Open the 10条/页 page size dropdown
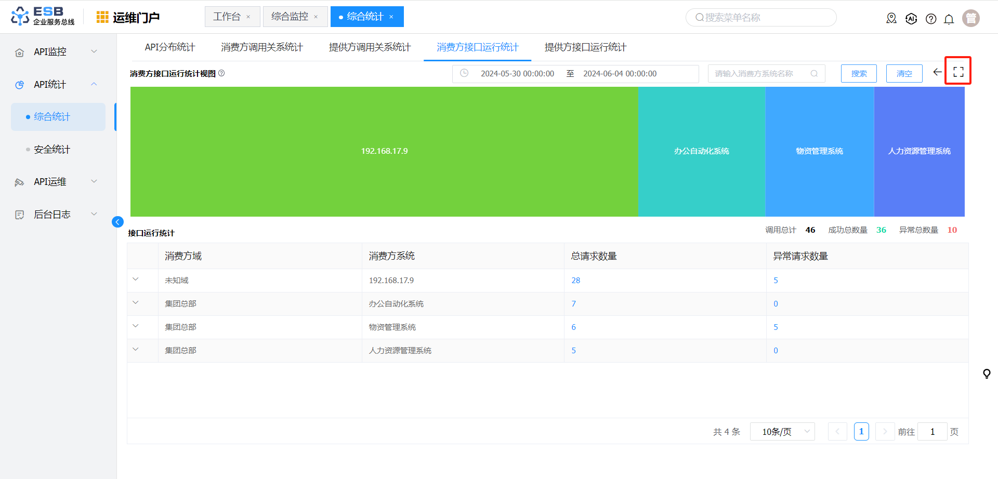Image resolution: width=998 pixels, height=479 pixels. [x=782, y=432]
